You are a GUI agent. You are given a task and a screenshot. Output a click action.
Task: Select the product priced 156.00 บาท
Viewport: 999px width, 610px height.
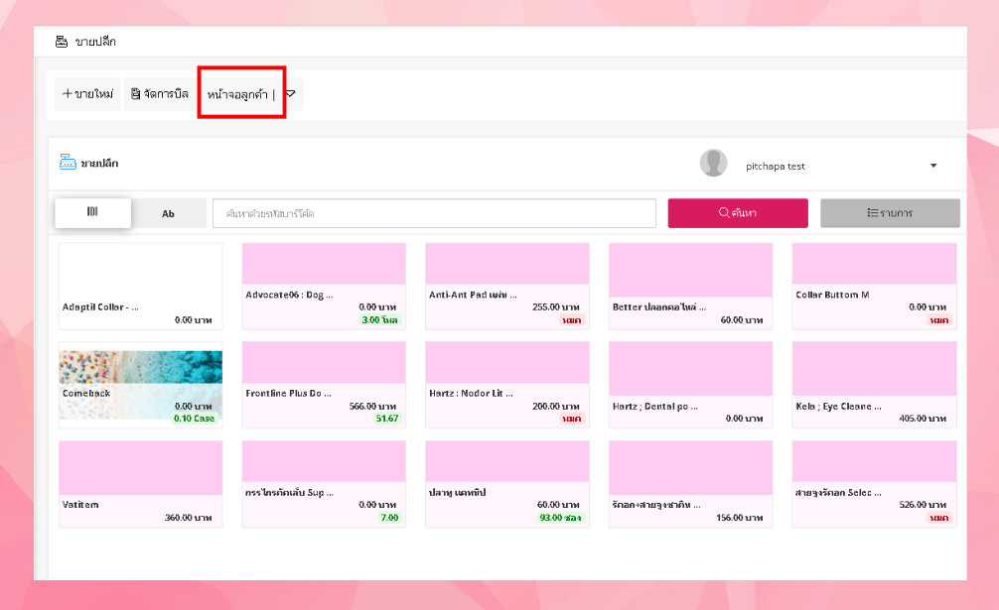[x=690, y=484]
